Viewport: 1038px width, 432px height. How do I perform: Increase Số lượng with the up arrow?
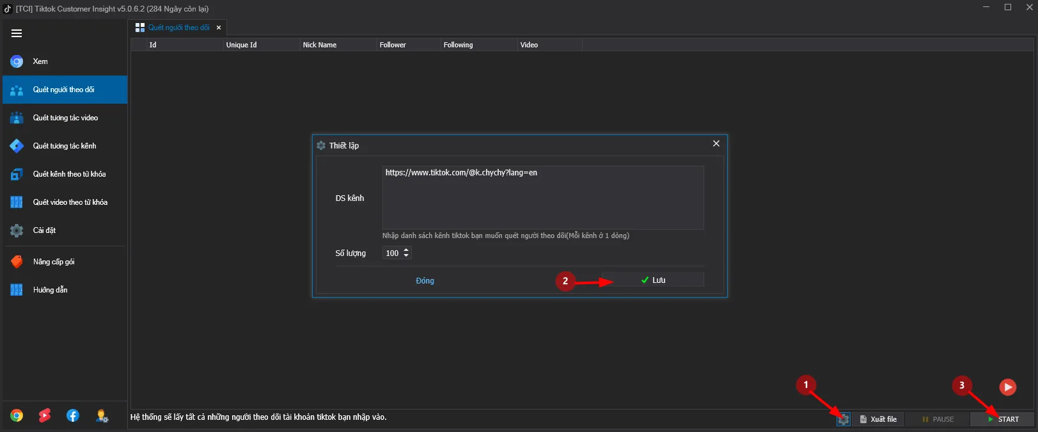pos(406,250)
